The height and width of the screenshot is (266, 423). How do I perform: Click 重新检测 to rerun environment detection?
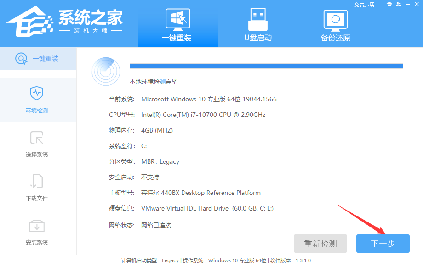click(320, 244)
